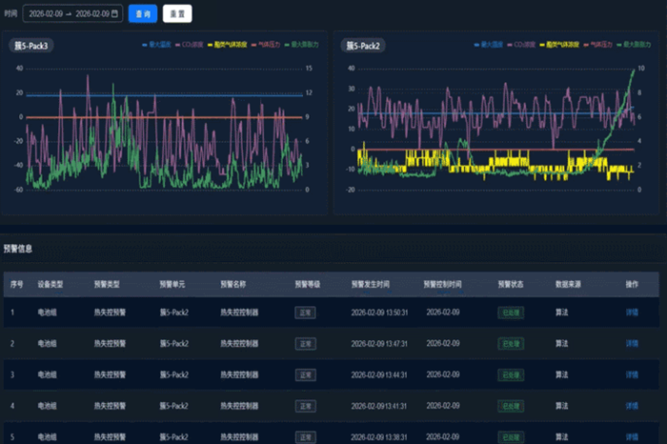Screen dimensions: 667x444
Task: Click the 预警发生时间 column header
Action: (x=372, y=284)
